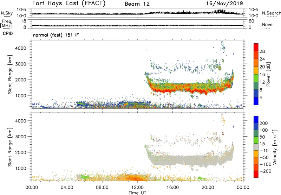Click the red top segment of Power colorbar
This screenshot has width=281, height=195.
pos(256,47)
